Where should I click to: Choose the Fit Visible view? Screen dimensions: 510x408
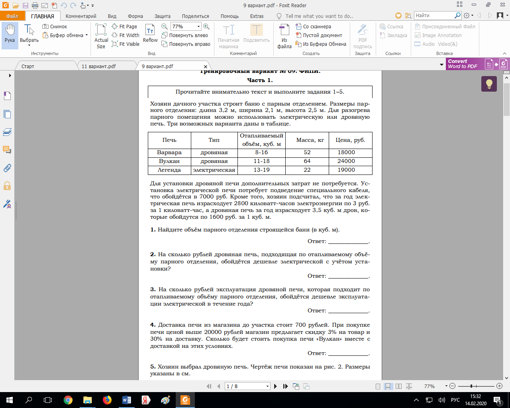point(126,44)
